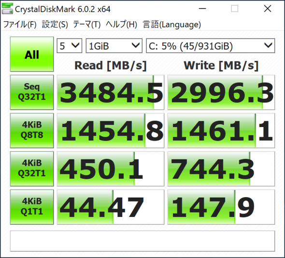Open the ファイル(F) menu
This screenshot has height=258, width=285.
(20, 24)
